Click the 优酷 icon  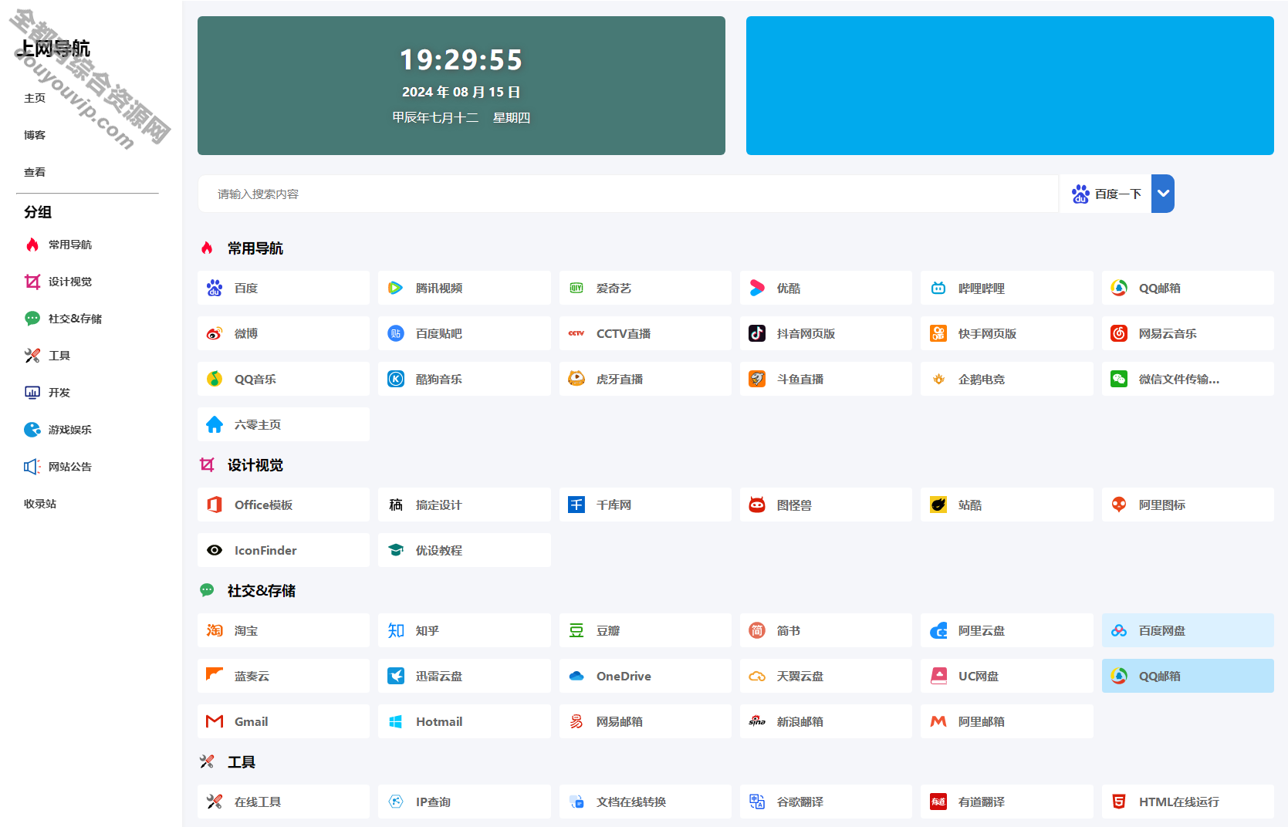(x=757, y=288)
